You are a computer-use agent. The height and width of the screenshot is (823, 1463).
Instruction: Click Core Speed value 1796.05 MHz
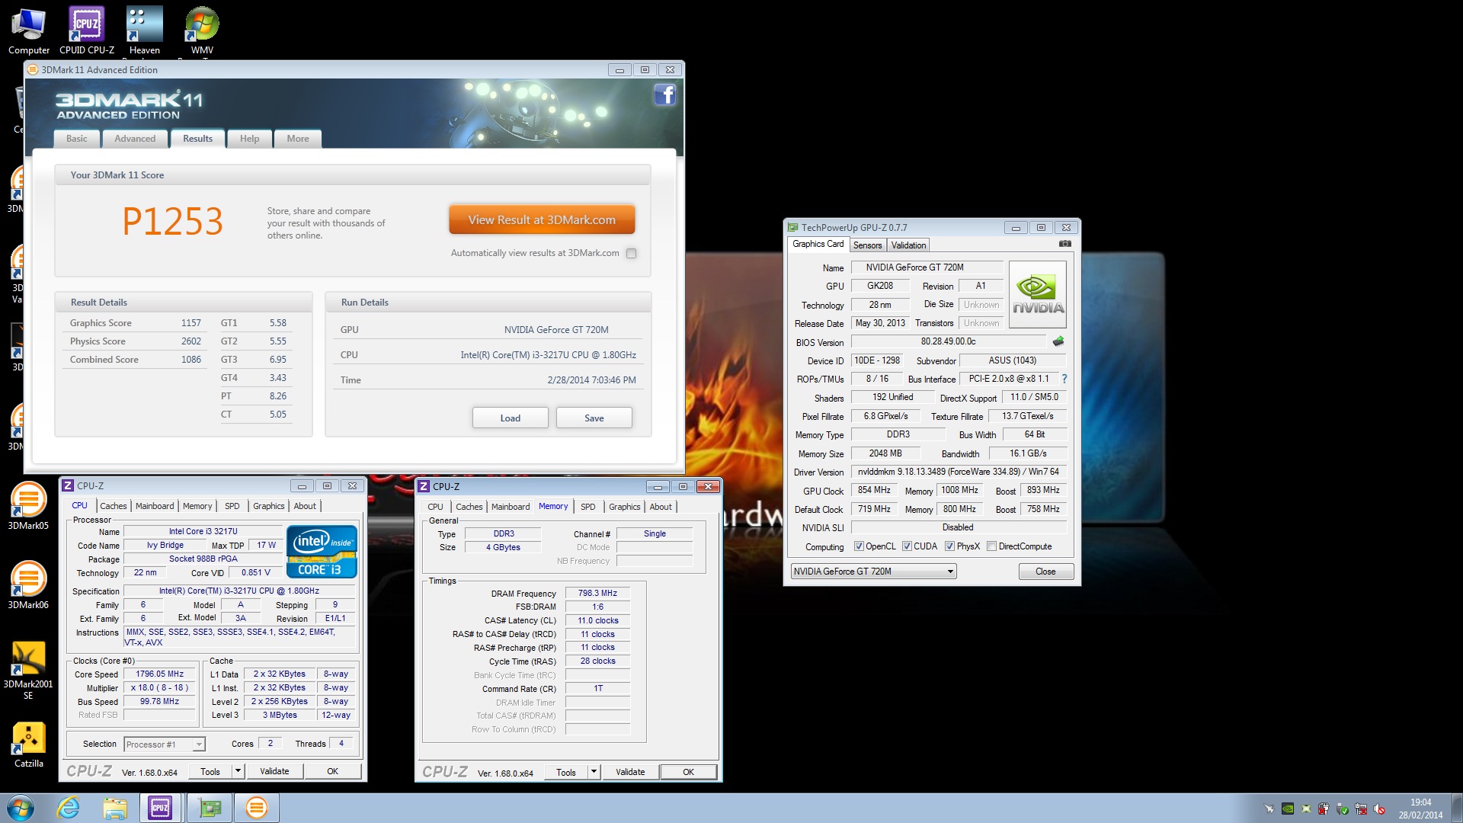[x=159, y=674]
